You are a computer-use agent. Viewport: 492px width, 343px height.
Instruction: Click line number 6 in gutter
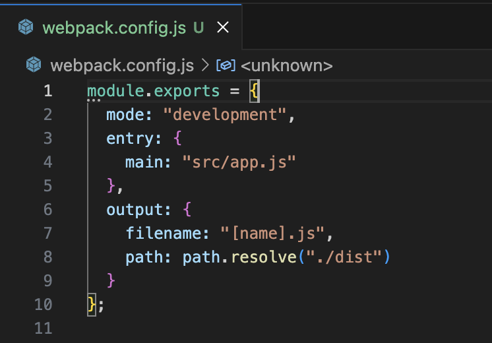click(x=47, y=210)
